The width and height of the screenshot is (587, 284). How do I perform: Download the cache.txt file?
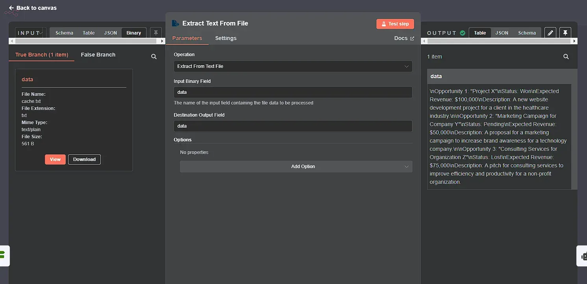coord(84,159)
